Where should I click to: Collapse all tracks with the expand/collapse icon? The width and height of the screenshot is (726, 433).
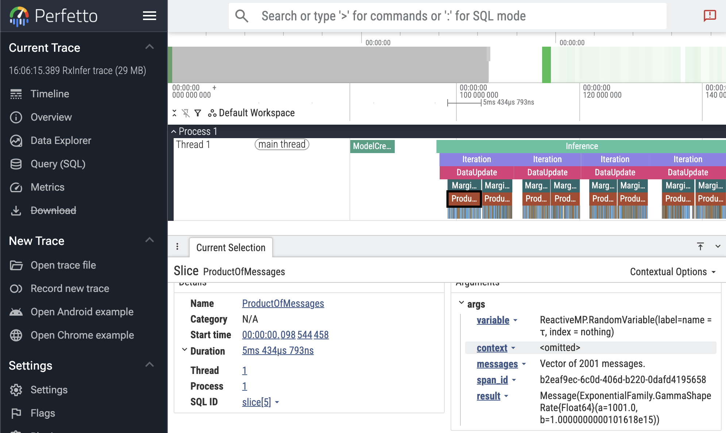174,113
